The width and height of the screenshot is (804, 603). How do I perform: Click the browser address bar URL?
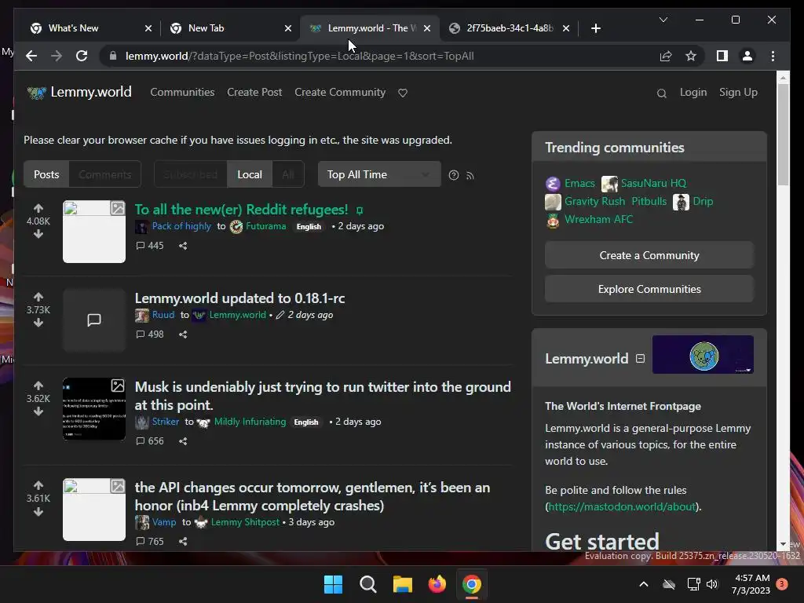(x=299, y=56)
